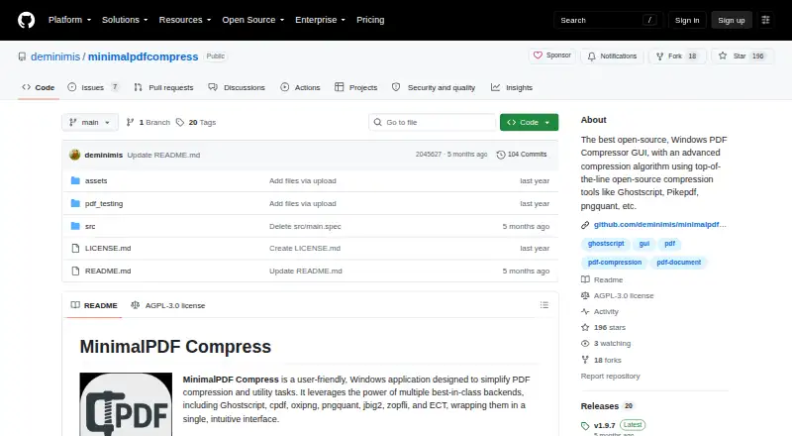792x436 pixels.
Task: View the 1 Branch link
Action: [148, 123]
